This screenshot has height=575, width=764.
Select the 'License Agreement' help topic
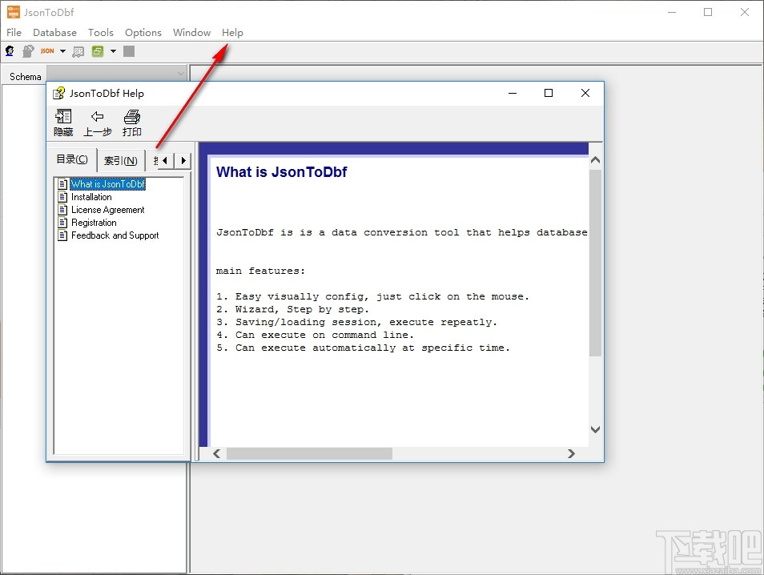pyautogui.click(x=107, y=210)
